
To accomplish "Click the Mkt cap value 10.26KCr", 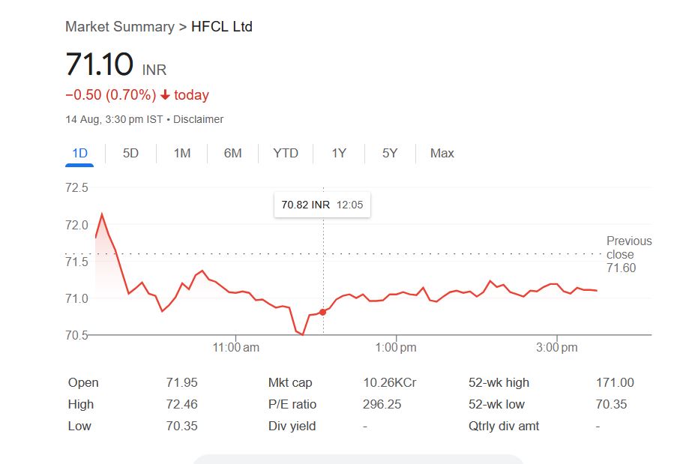I will click(x=389, y=383).
